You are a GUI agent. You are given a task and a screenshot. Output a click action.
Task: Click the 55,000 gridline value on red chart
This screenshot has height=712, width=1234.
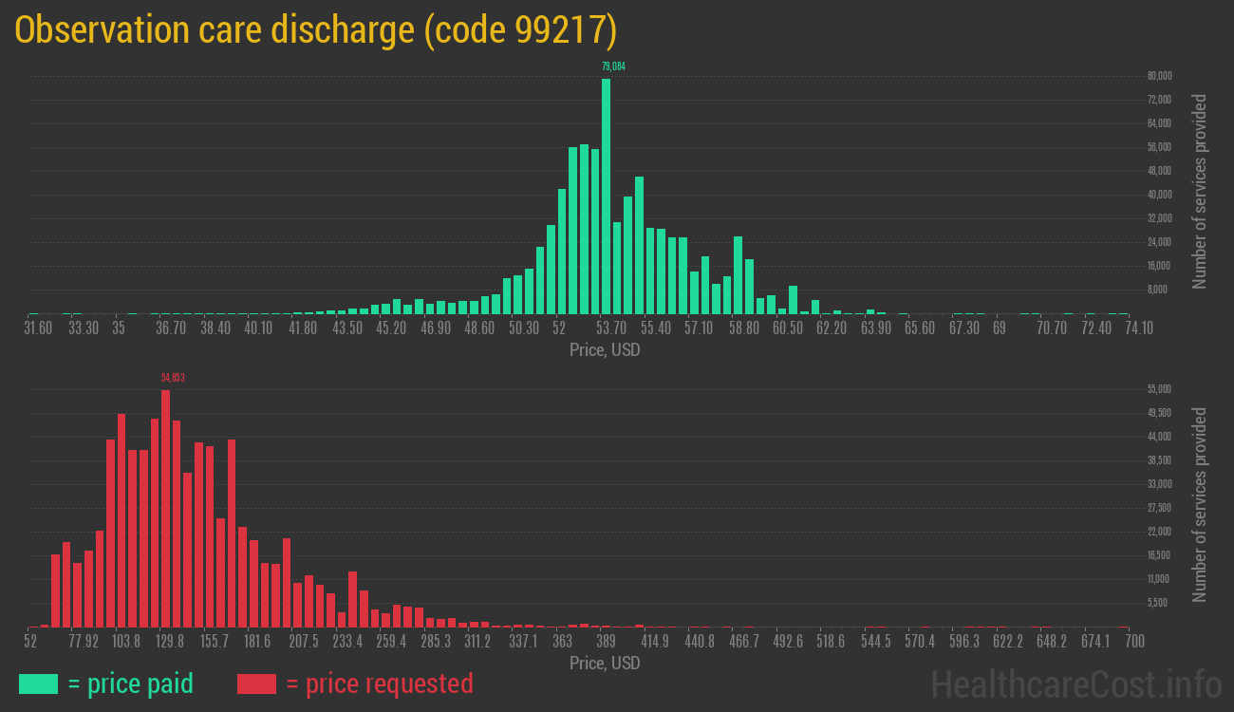pyautogui.click(x=1158, y=388)
